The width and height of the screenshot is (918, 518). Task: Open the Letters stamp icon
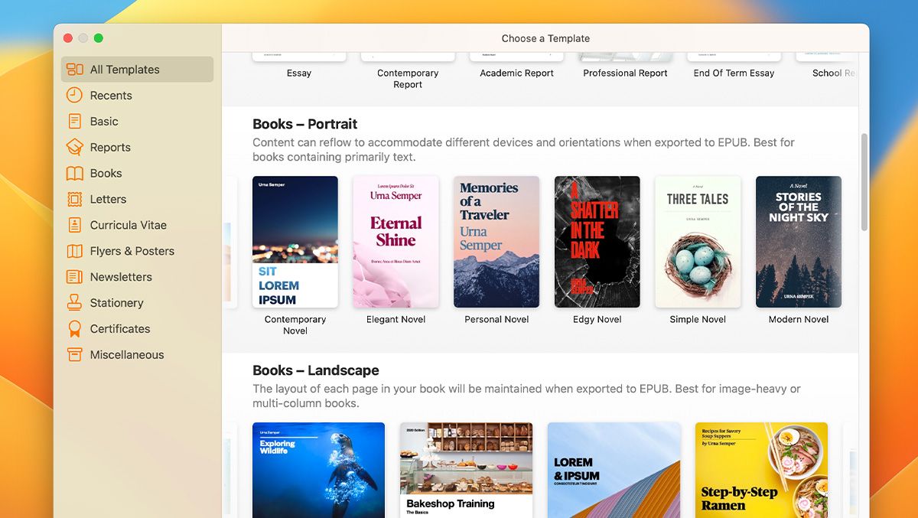[x=74, y=200]
